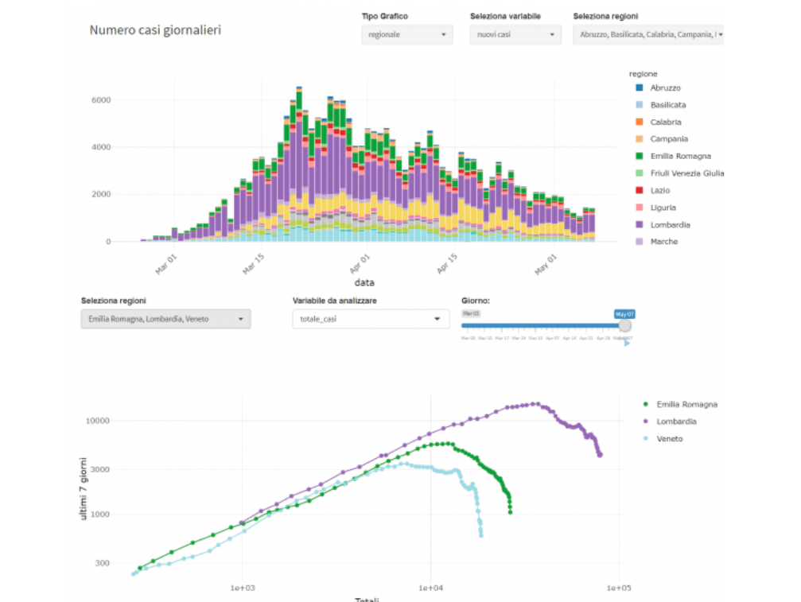Play the Giorno slider animation
Screen dimensions: 801x602
tap(627, 344)
